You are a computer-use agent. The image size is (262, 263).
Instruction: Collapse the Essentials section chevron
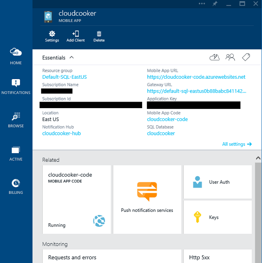point(72,57)
